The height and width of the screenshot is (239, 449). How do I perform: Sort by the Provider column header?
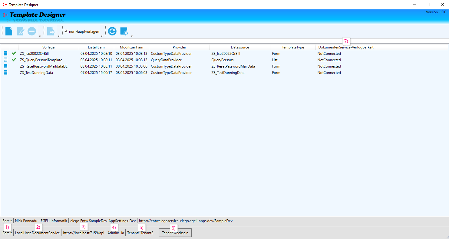click(x=179, y=47)
